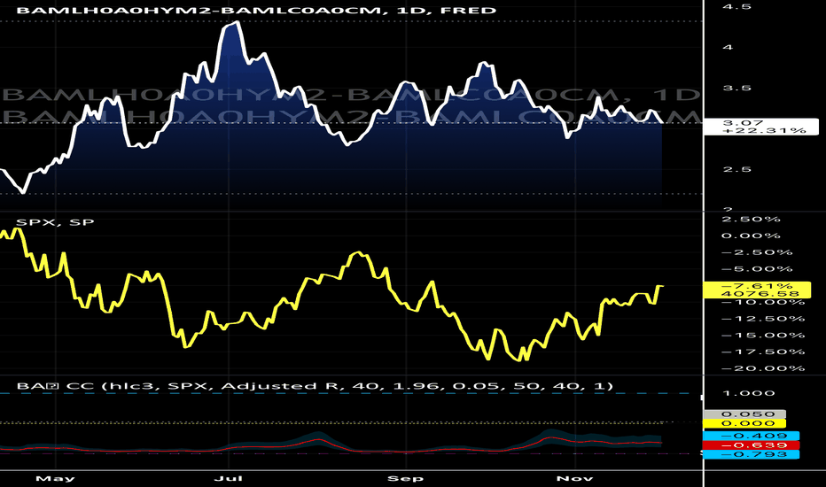This screenshot has width=826, height=487.
Task: Click the BAMLH0A0HYM2-BAMLC0A0CM, 1D, FRED chart title
Action: [256, 11]
